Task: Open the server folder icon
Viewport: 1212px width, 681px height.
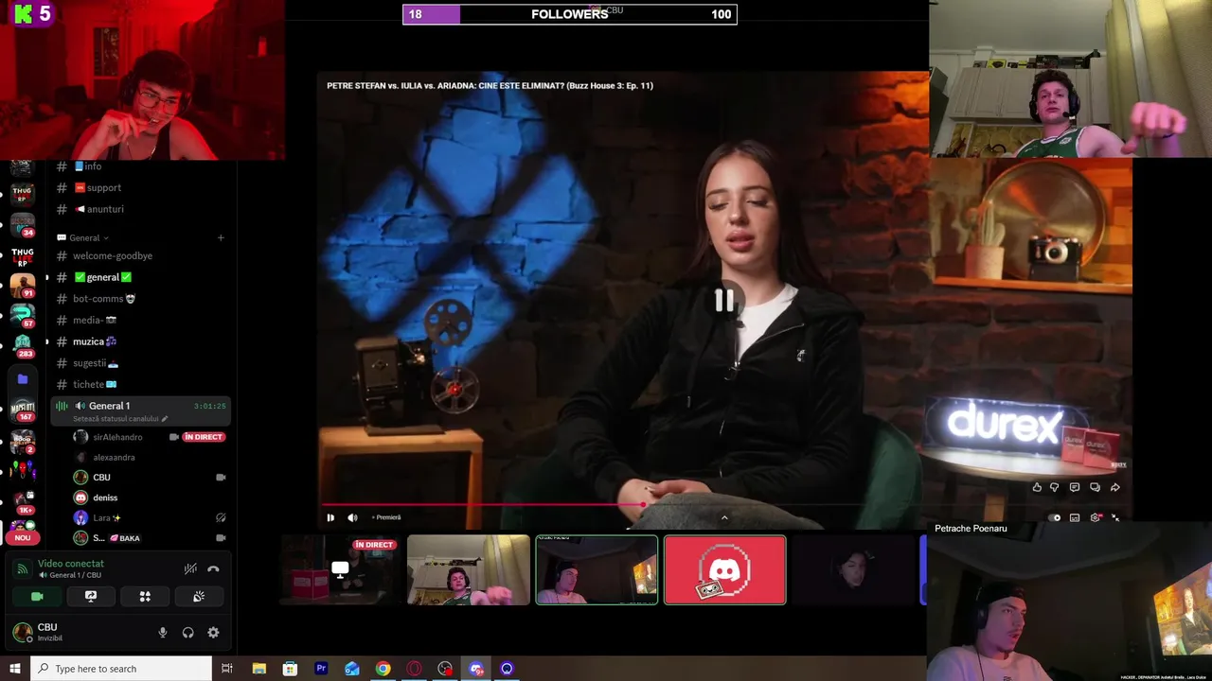Action: 22,378
